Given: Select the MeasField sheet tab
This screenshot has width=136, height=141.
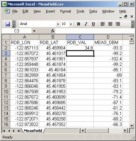Looking at the screenshot, I should tap(33, 131).
